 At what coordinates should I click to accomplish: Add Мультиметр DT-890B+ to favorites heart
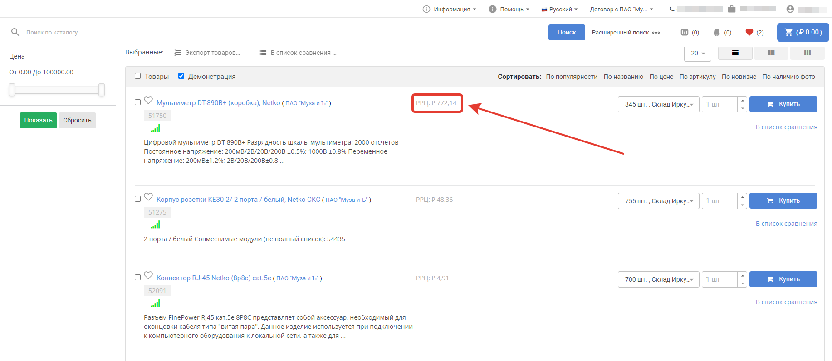148,100
